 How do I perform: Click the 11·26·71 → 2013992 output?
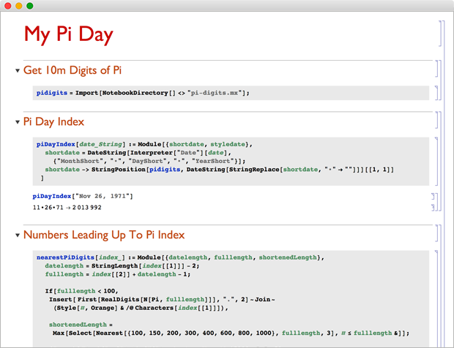coord(67,208)
